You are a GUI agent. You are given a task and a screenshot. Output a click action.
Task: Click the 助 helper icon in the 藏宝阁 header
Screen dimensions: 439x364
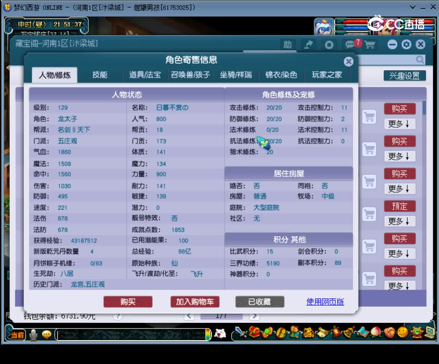(287, 45)
